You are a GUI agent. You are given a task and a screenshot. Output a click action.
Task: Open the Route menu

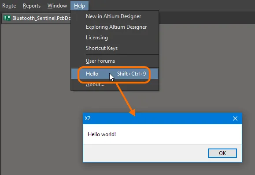click(x=9, y=6)
